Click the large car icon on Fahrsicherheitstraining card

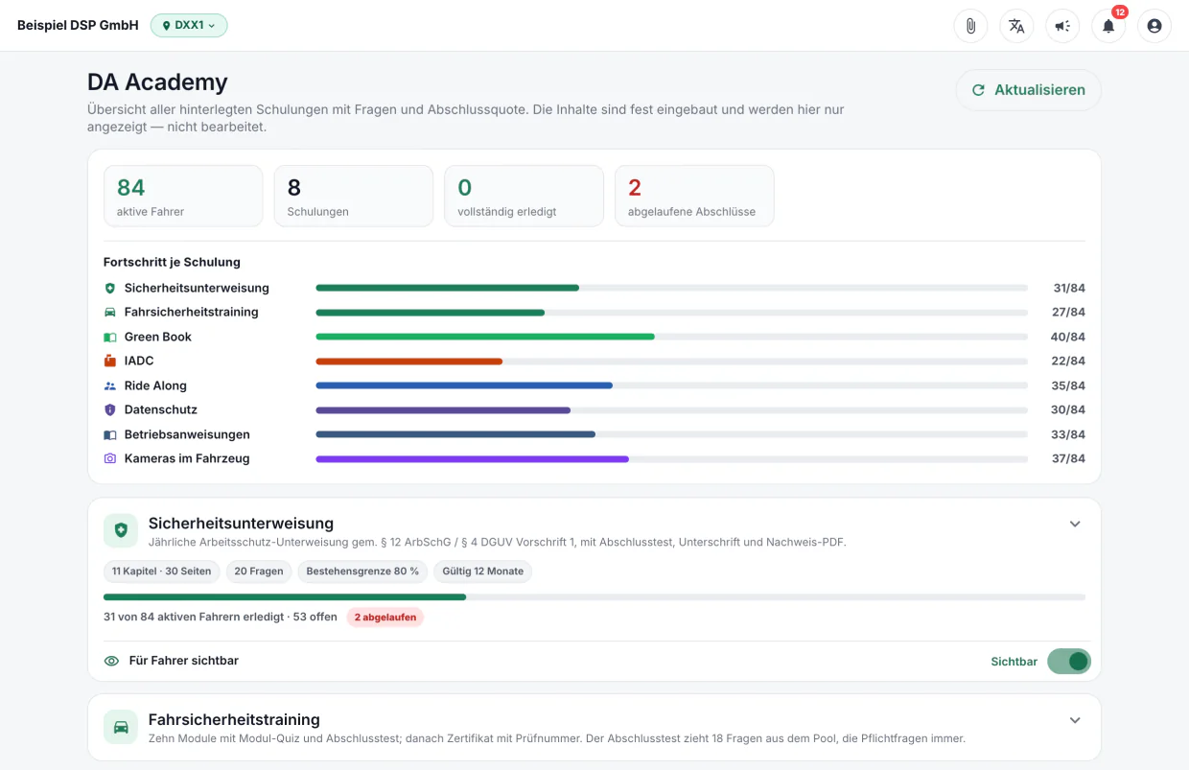(121, 727)
